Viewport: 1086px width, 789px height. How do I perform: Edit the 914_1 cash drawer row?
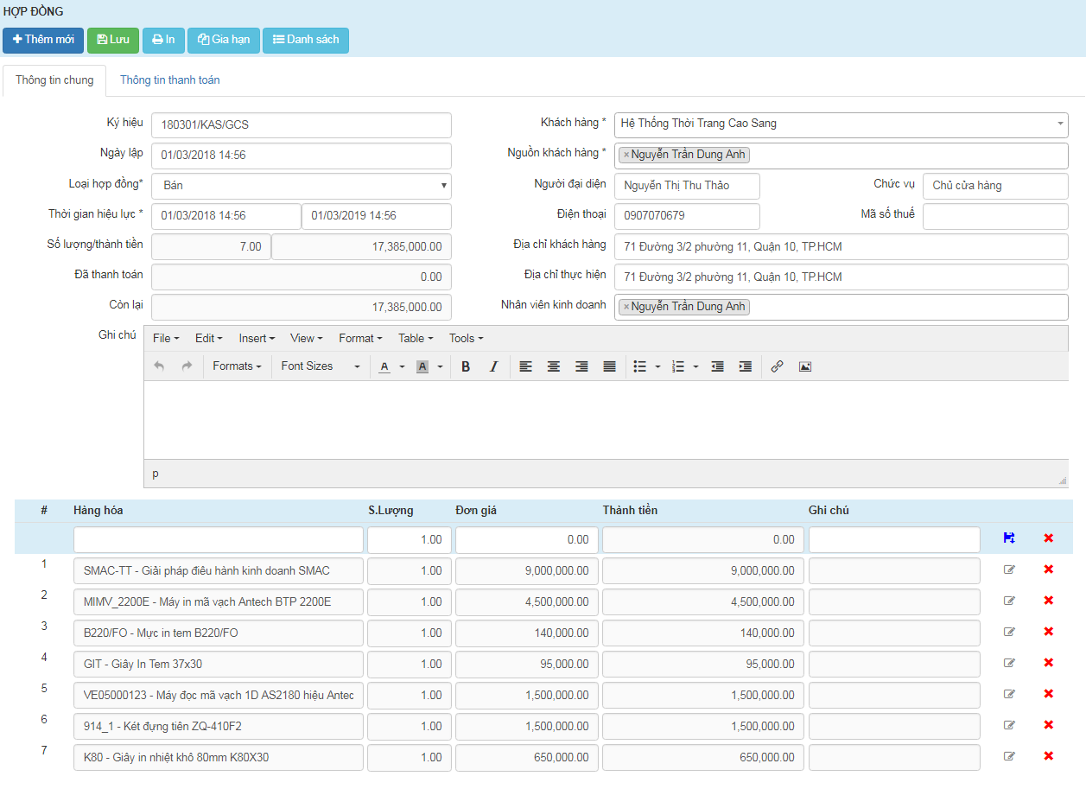tap(1009, 725)
